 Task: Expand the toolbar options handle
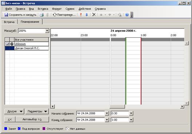(132, 15)
